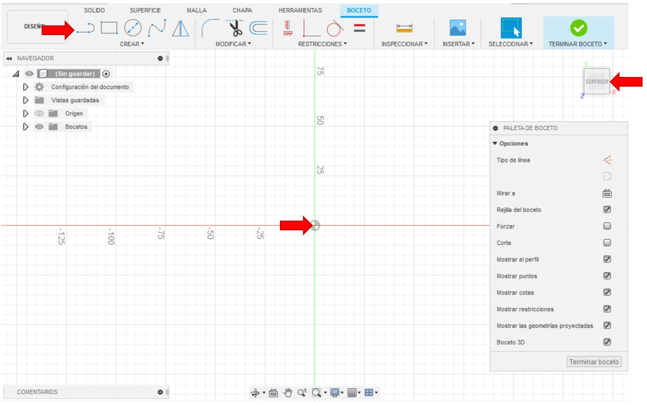Viewport: 647px width, 406px height.
Task: Open the Display settings monitor icon
Action: pyautogui.click(x=335, y=393)
